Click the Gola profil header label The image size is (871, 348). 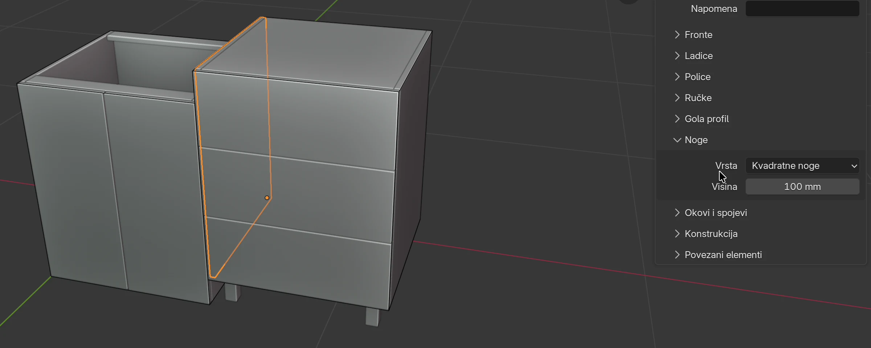pos(707,119)
